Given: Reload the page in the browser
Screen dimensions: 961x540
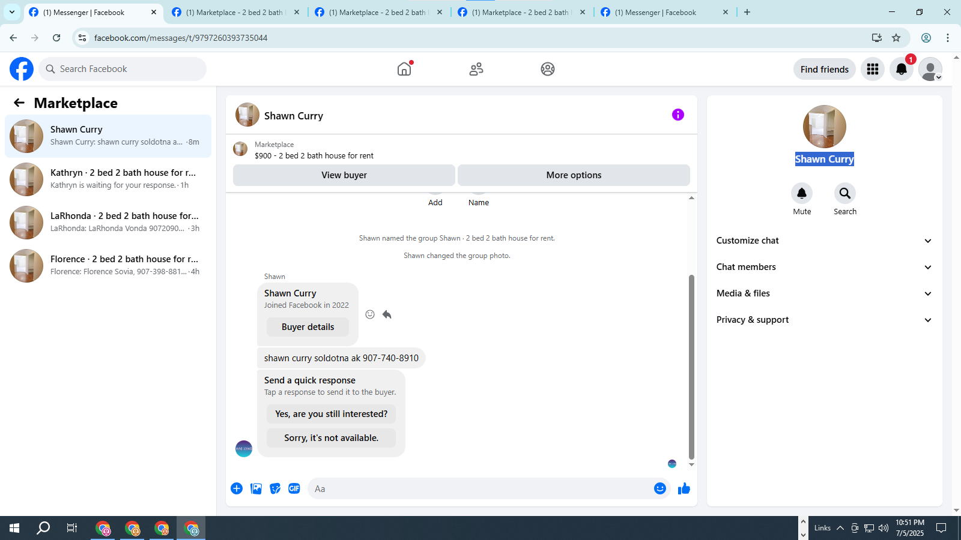Looking at the screenshot, I should tap(56, 38).
